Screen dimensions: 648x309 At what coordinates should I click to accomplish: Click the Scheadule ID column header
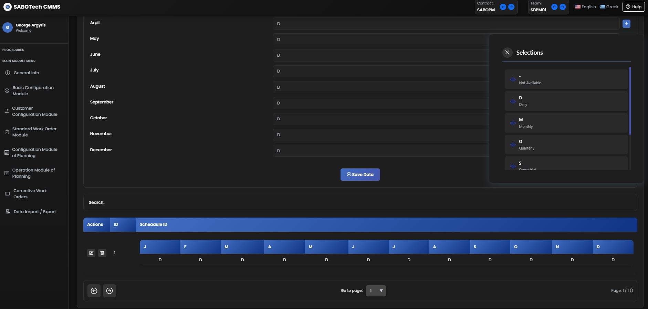pyautogui.click(x=386, y=224)
